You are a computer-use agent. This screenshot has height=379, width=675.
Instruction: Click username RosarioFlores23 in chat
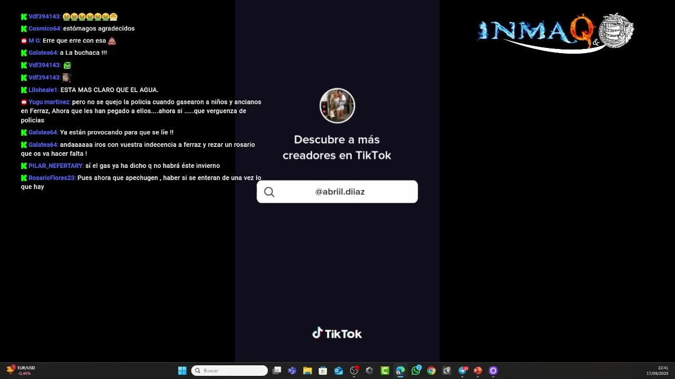coord(52,178)
